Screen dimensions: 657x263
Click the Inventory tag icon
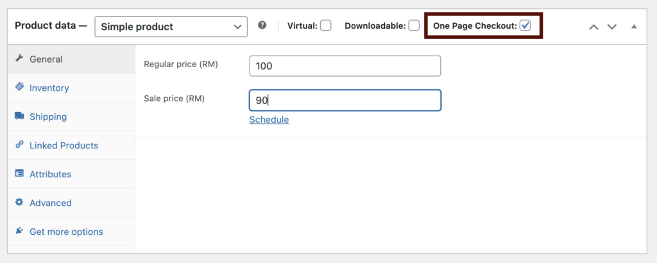(x=19, y=86)
